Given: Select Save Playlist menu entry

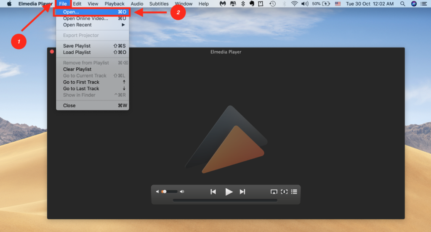Looking at the screenshot, I should click(x=92, y=46).
